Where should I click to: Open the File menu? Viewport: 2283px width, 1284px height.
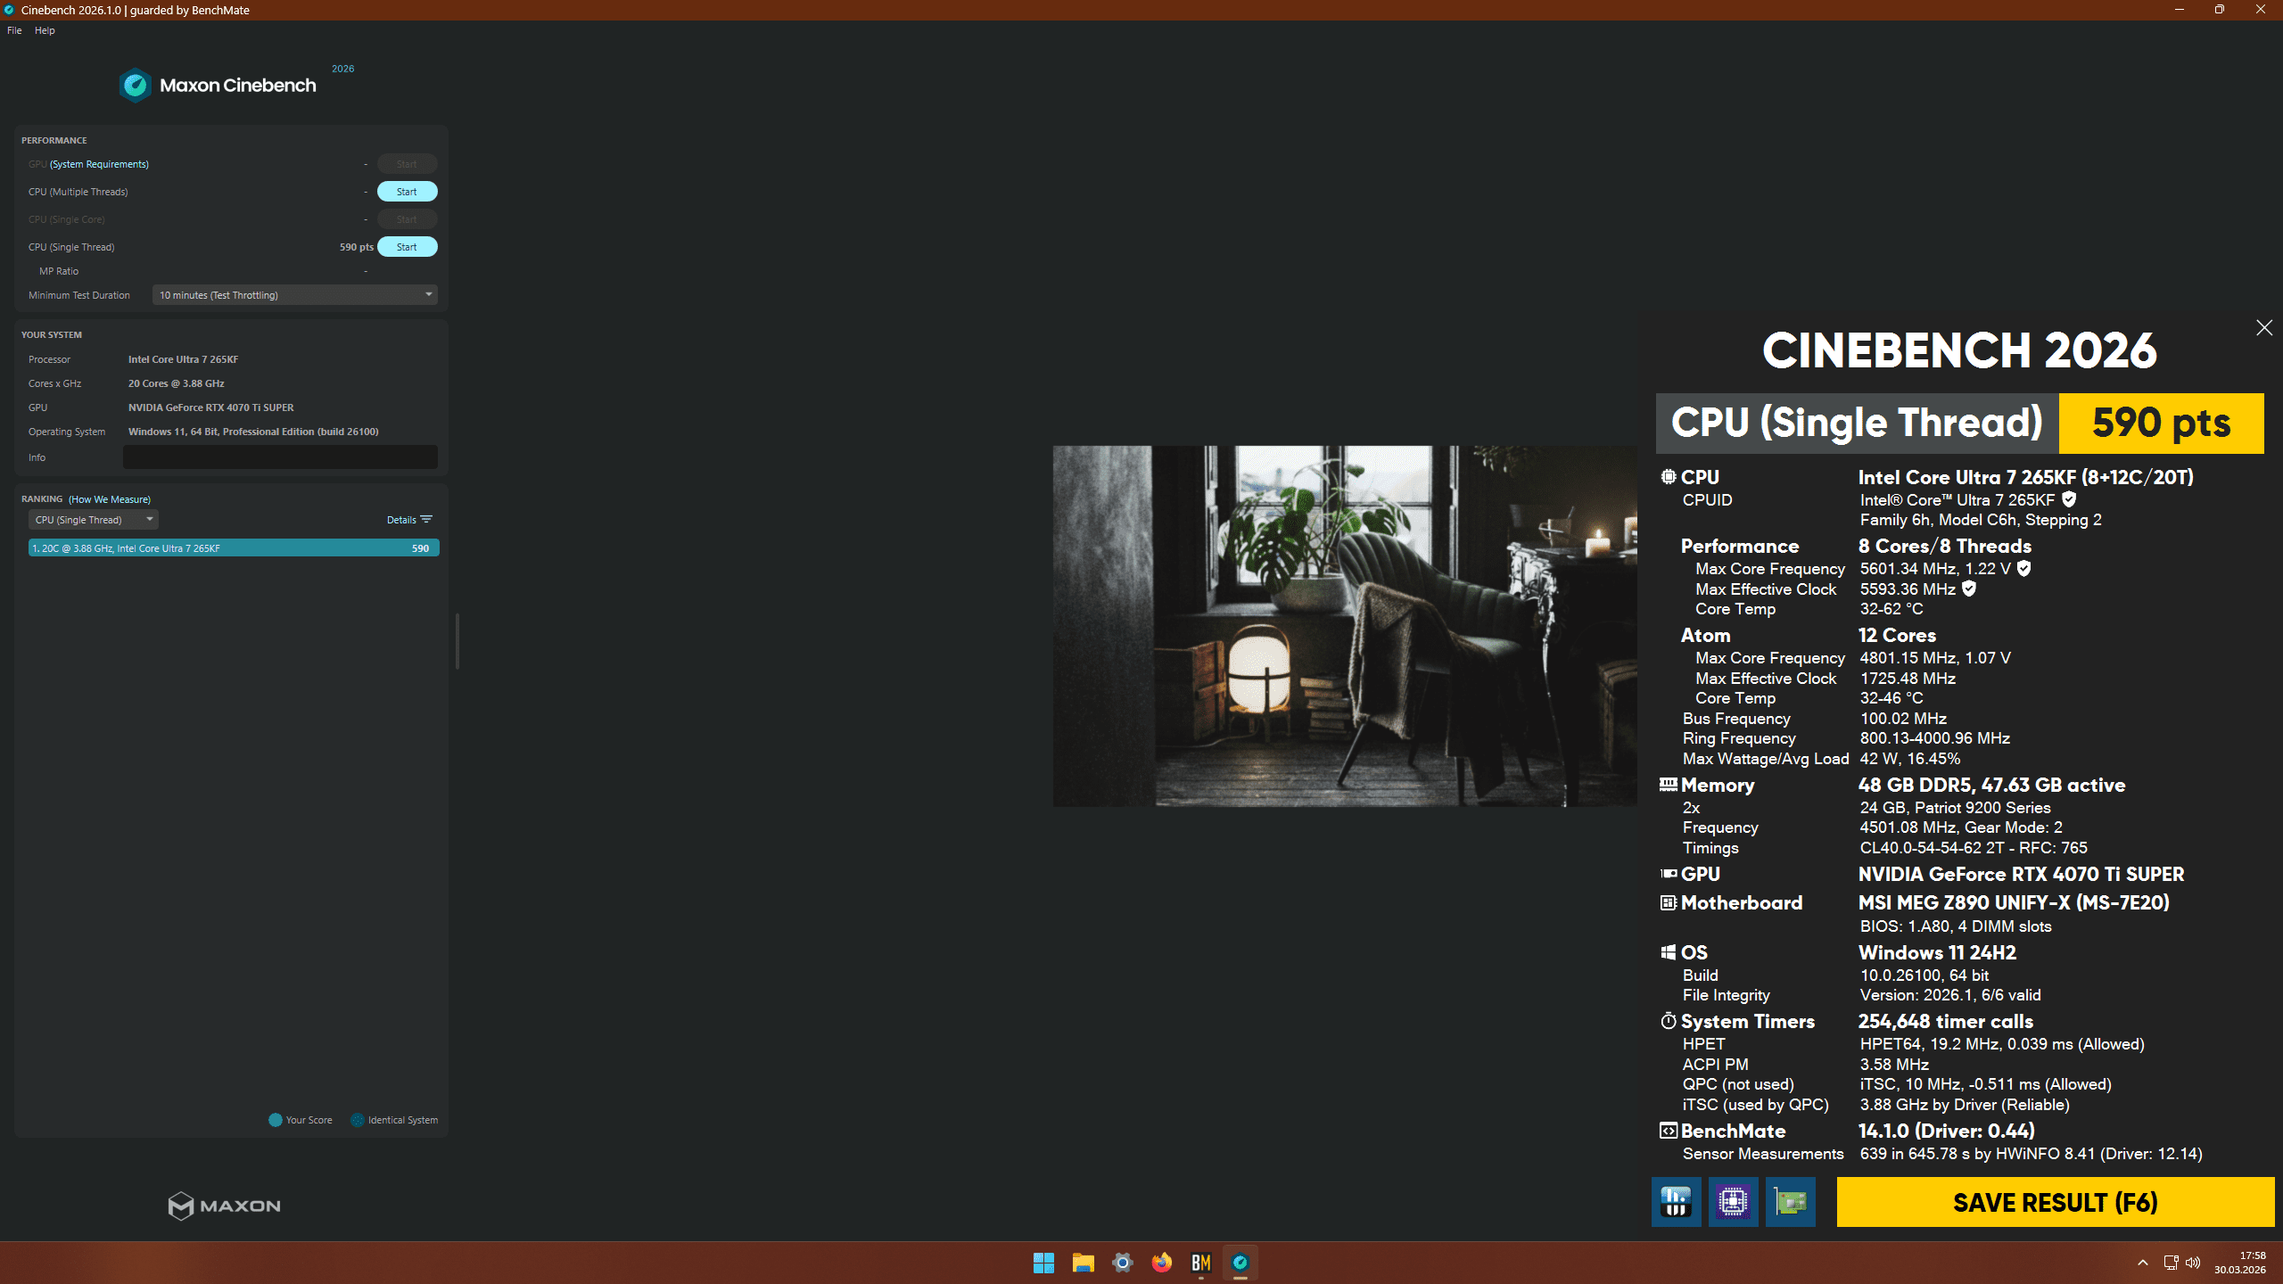point(13,29)
